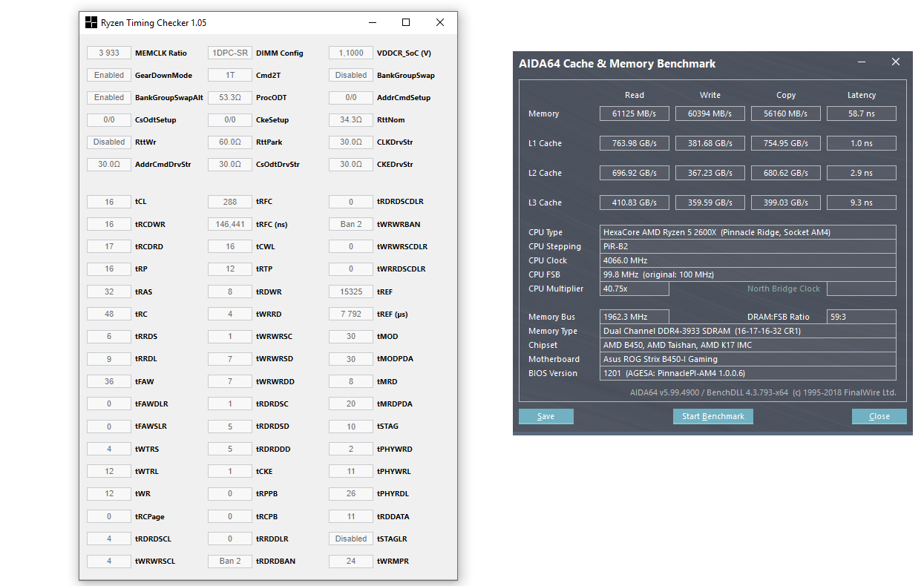Select the Memory Write result 60394 MB/s
The image size is (924, 586).
click(x=710, y=113)
